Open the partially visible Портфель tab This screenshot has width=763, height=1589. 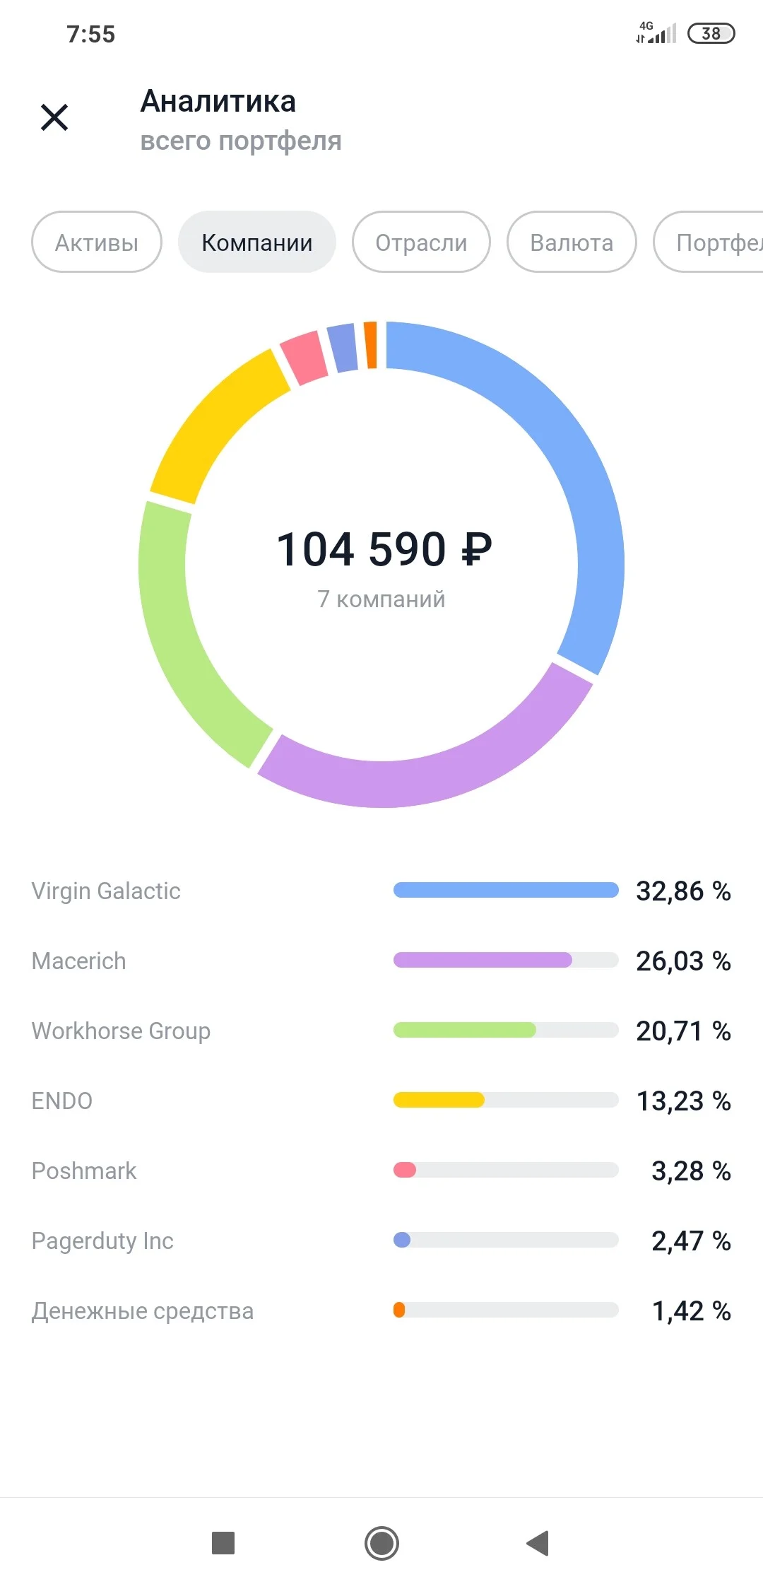click(709, 242)
